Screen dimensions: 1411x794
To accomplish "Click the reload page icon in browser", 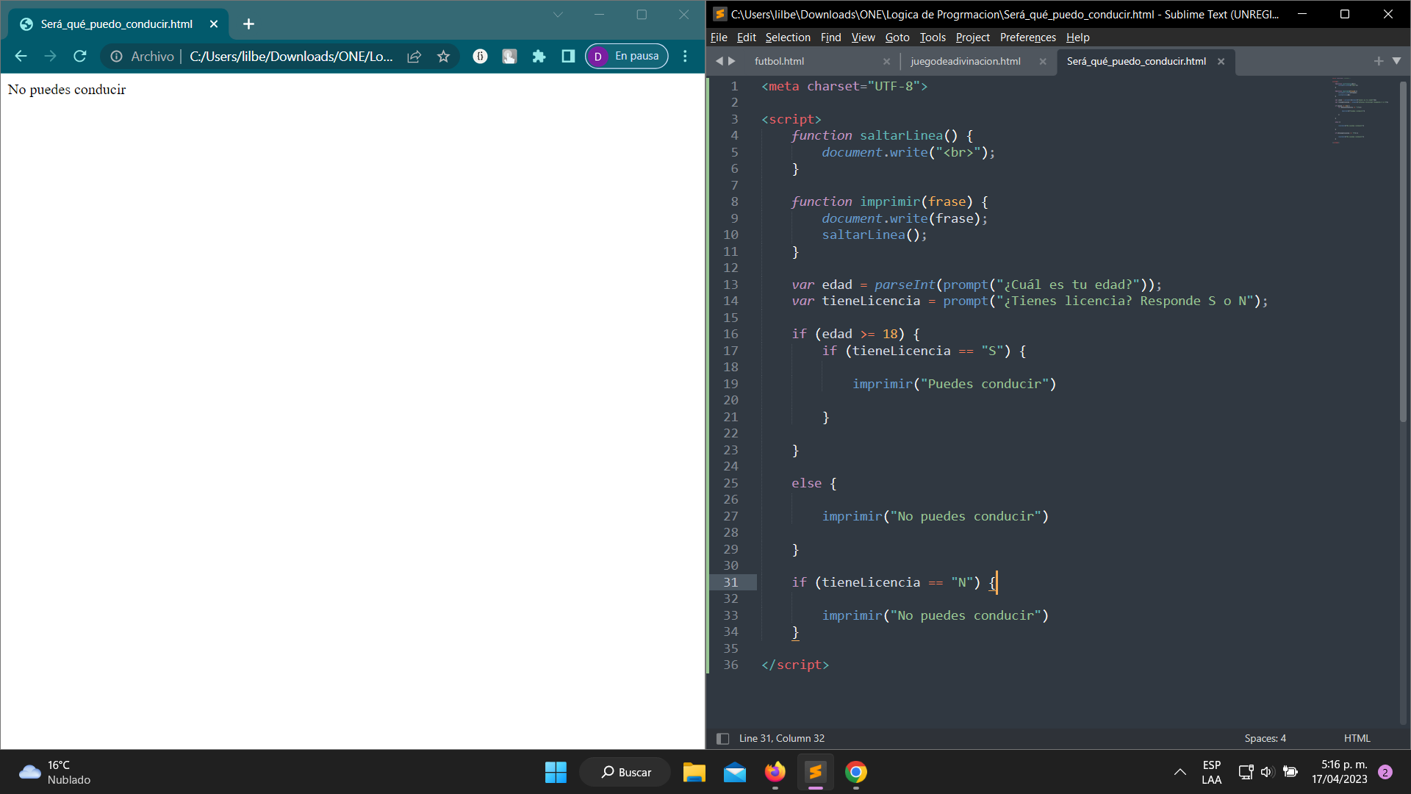I will coord(82,55).
